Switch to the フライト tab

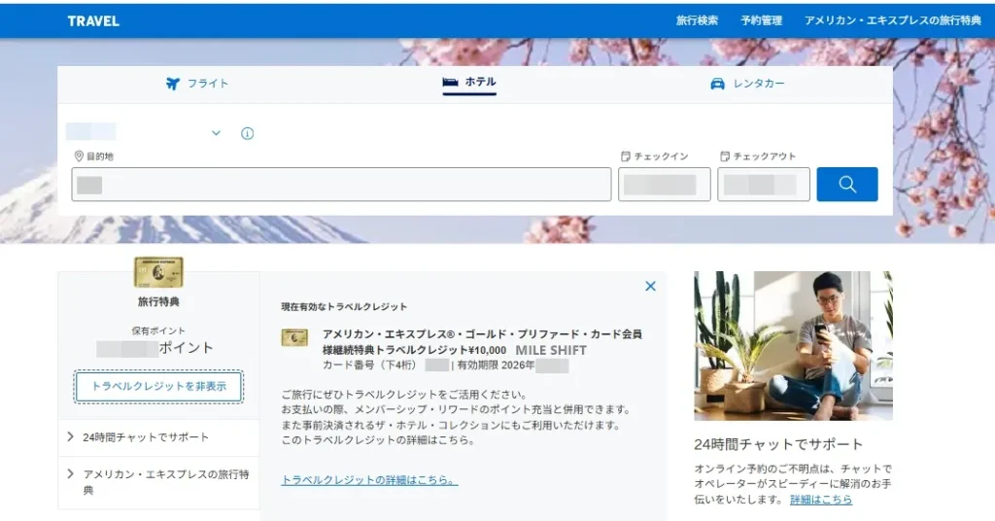(196, 84)
